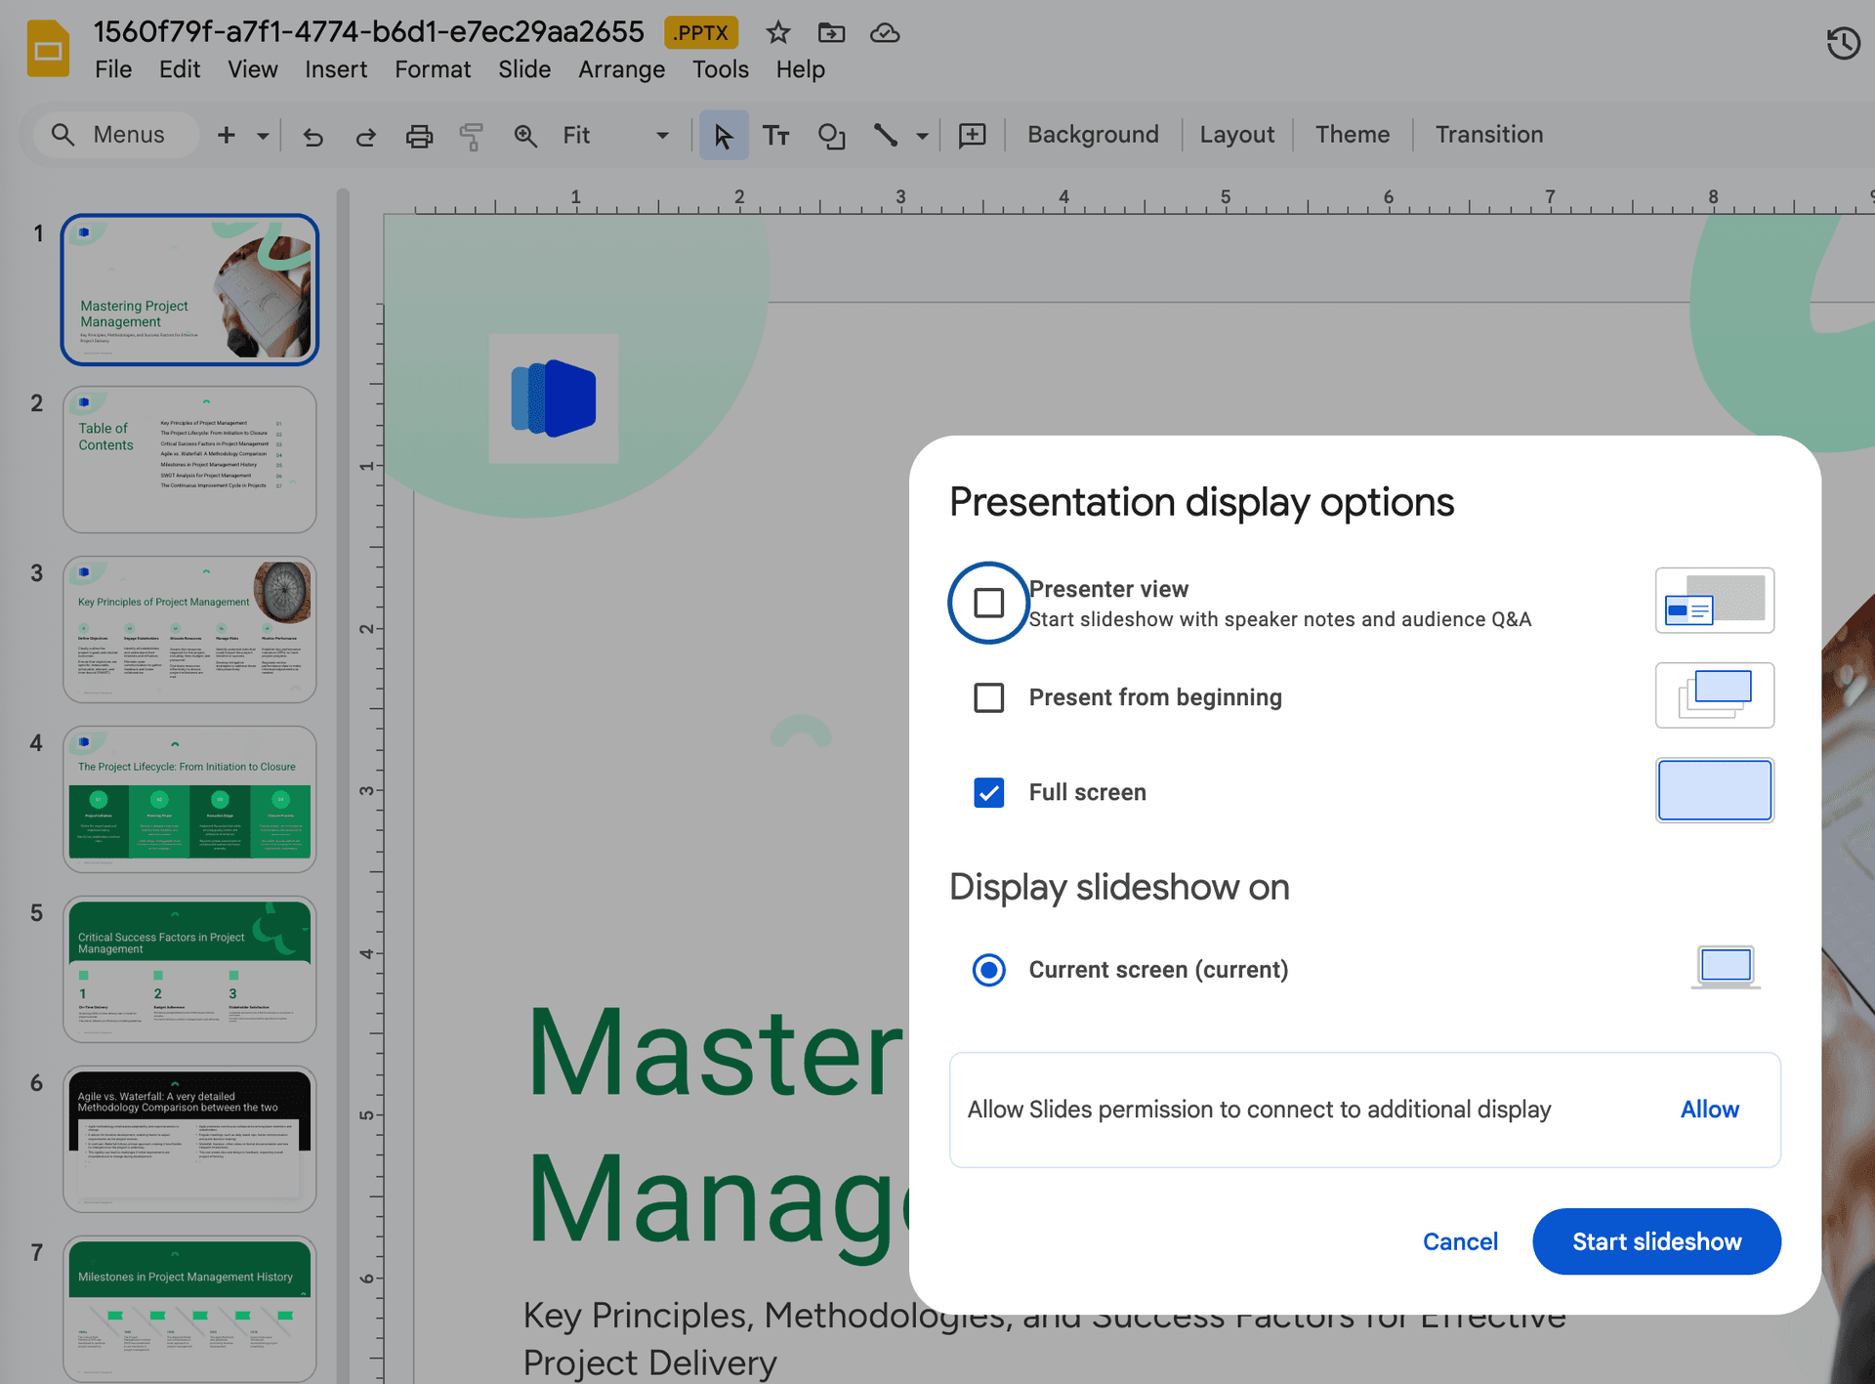Screen dimensions: 1875x1384
Task: Click the undo arrow icon
Action: click(x=312, y=136)
